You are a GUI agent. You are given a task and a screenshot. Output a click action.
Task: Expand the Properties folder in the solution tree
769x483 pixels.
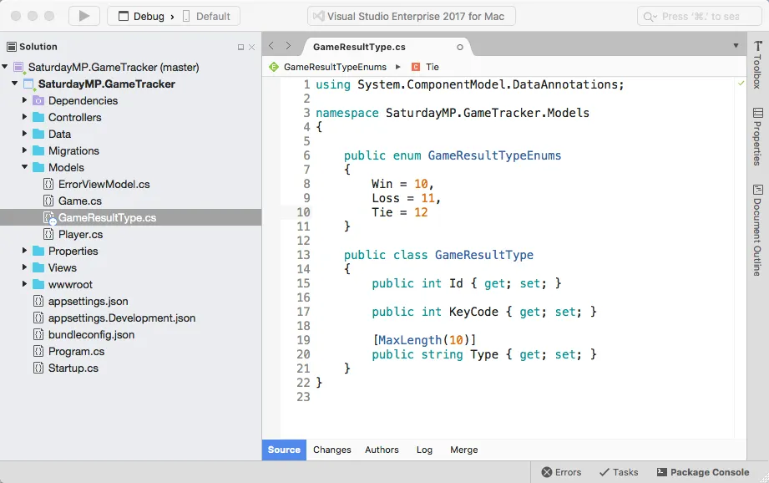click(24, 251)
